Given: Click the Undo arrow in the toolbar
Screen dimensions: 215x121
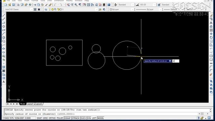Looking at the screenshot, I should tap(55, 5).
